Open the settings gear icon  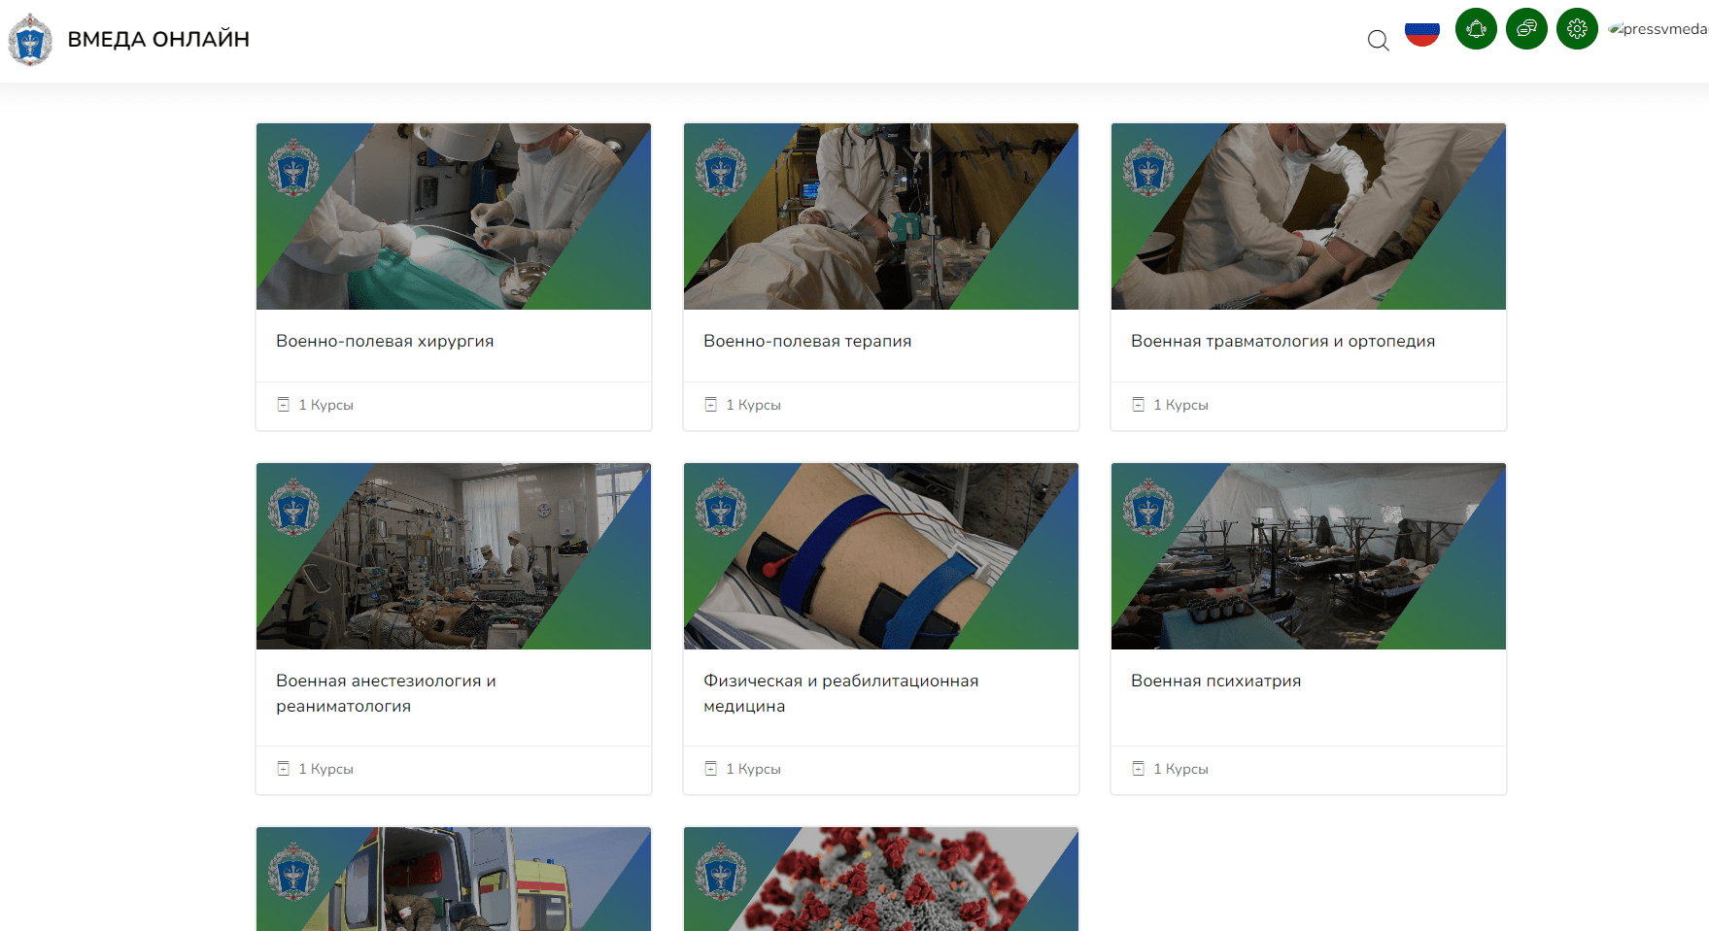click(1577, 29)
